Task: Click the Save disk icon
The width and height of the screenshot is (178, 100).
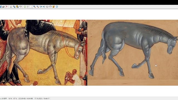Action: click(x=1, y=7)
